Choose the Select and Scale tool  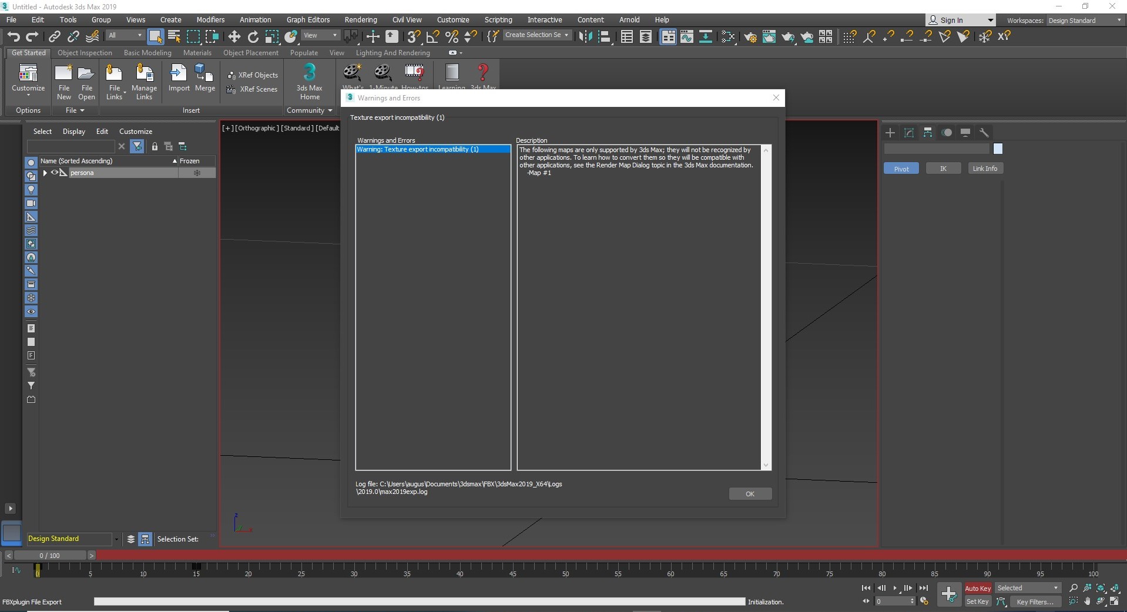pos(271,36)
